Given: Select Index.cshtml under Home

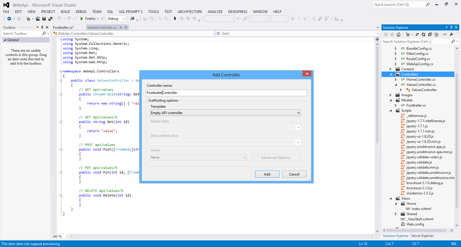Looking at the screenshot, I should click(x=421, y=209).
